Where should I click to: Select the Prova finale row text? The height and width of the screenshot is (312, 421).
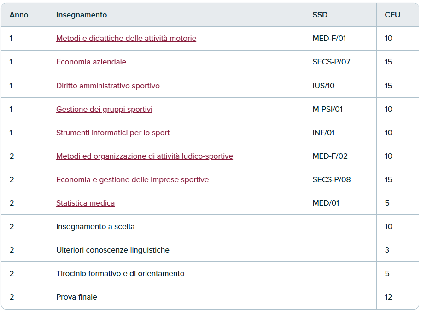[x=76, y=297]
